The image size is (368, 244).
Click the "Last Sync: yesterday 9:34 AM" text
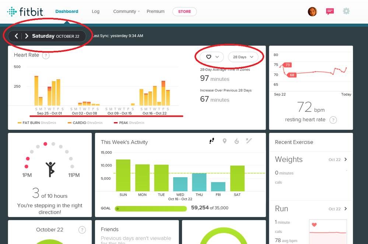tap(118, 36)
